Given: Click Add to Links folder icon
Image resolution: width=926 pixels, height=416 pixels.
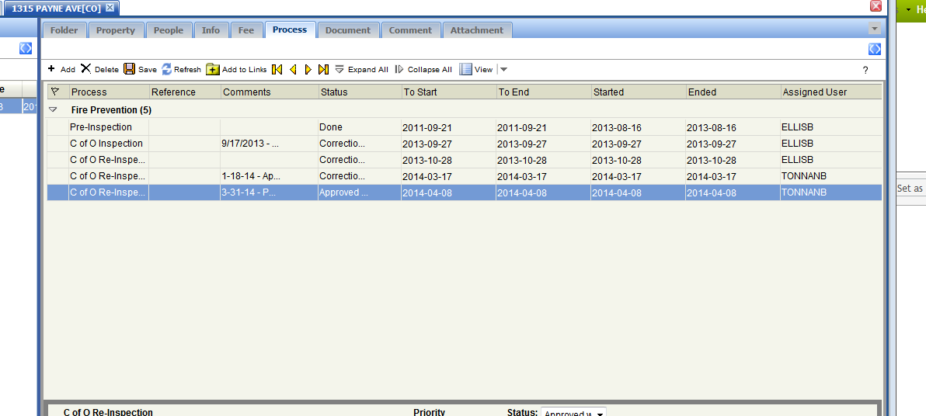Looking at the screenshot, I should click(x=213, y=69).
